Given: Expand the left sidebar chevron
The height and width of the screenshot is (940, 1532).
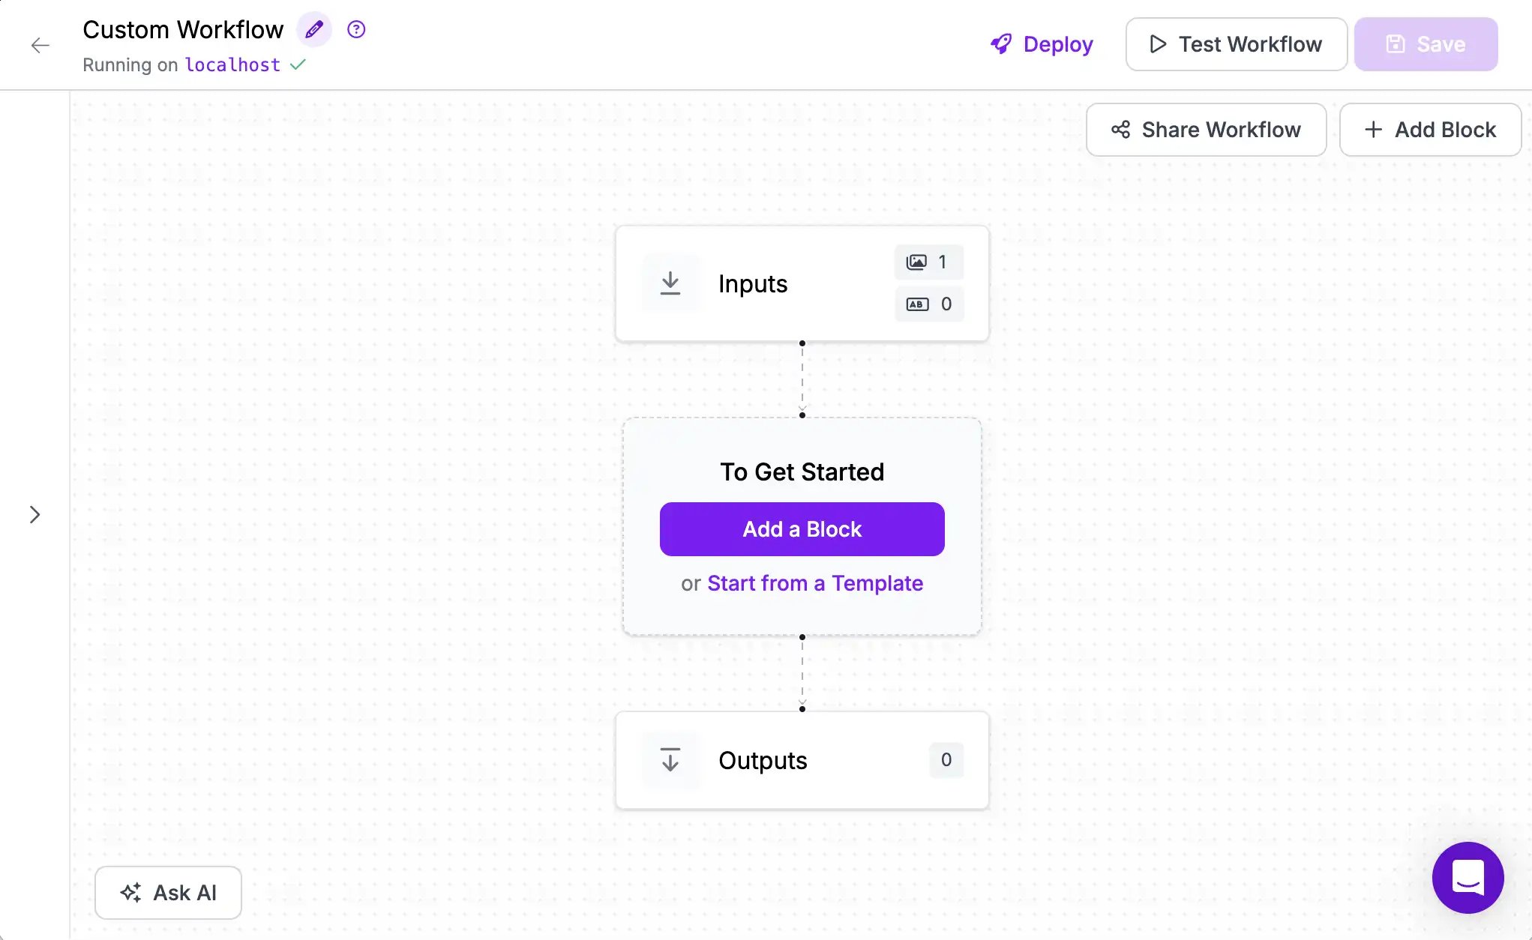Looking at the screenshot, I should (34, 514).
